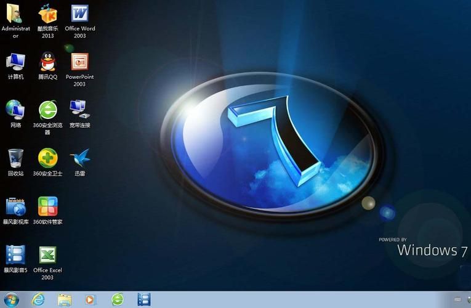
Task: Launch Kuwo Music 2013 (酷我音乐) shortcut
Action: tap(48, 14)
